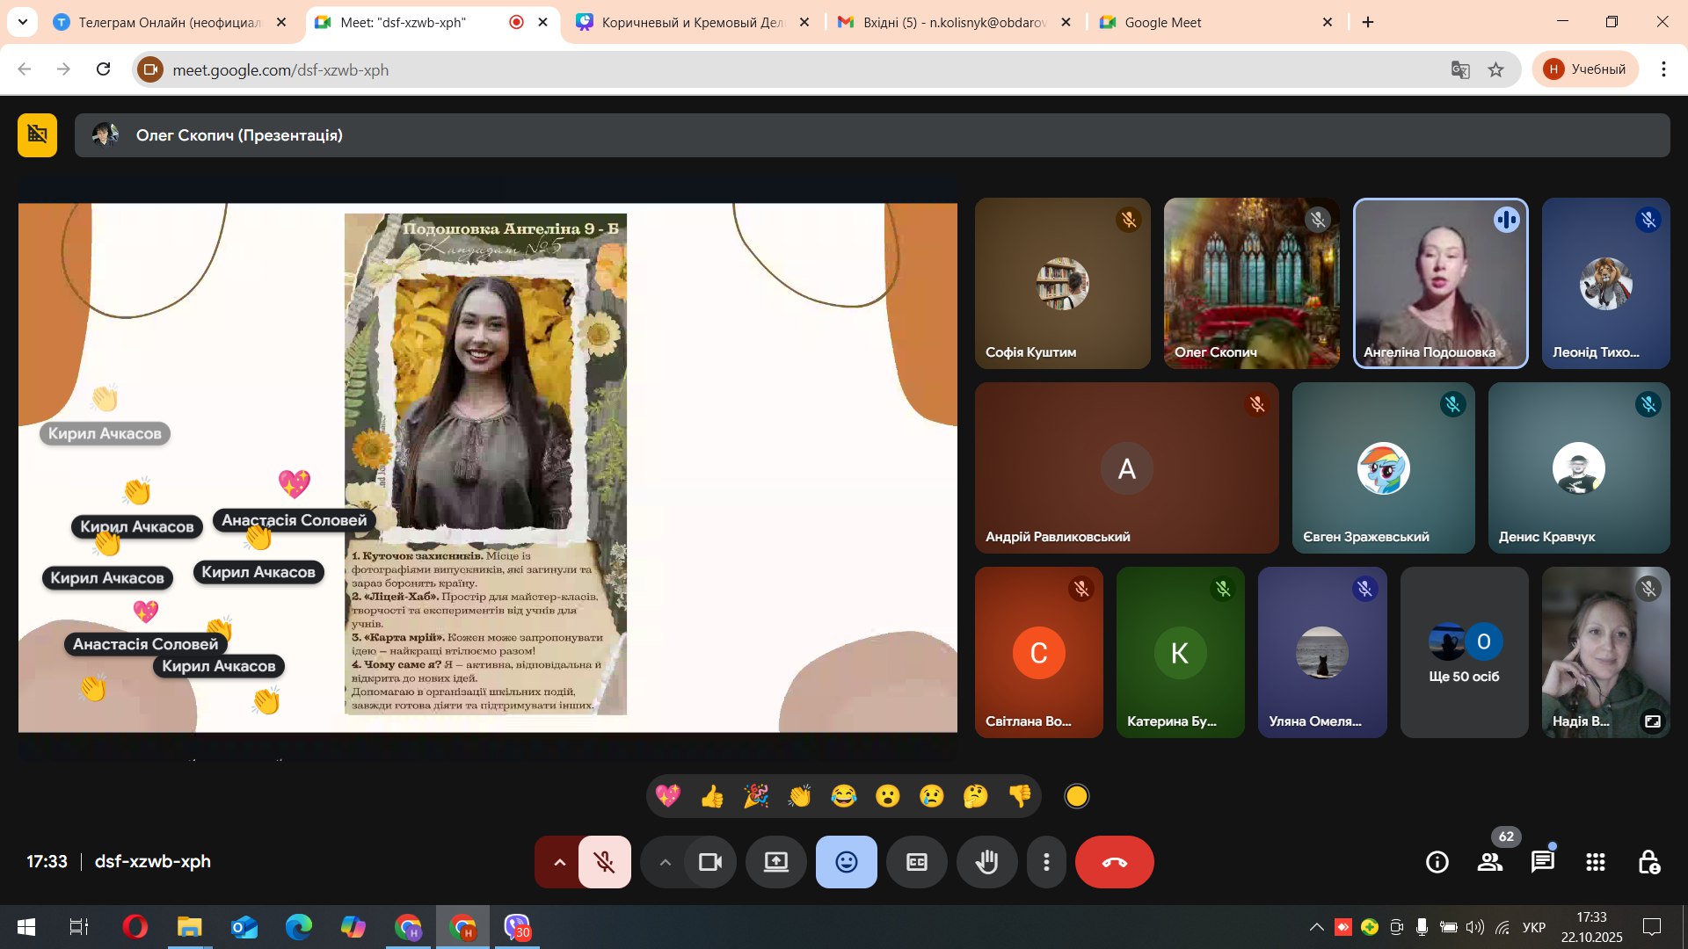The height and width of the screenshot is (949, 1688).
Task: Leave the call with red button
Action: (x=1114, y=862)
